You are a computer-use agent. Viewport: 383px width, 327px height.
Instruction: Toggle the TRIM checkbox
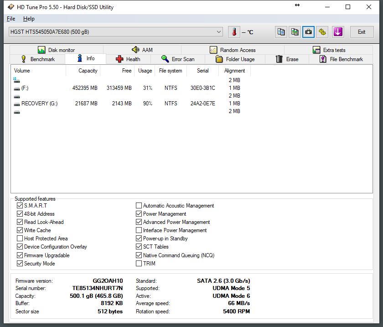coord(139,264)
